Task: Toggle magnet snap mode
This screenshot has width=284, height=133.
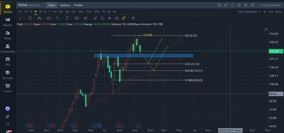Action: click(117, 18)
